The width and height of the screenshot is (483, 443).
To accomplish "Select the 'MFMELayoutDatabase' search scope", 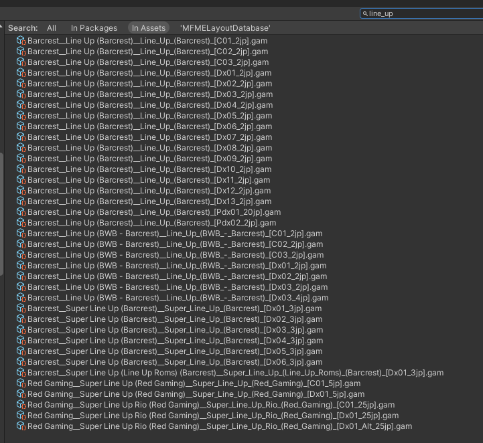I will [225, 28].
